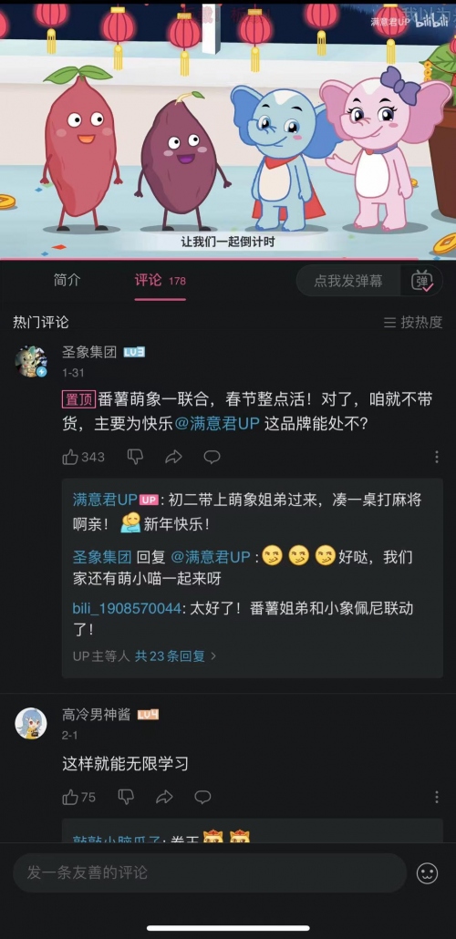Select the 评论 178 tab
The image size is (456, 939).
point(160,280)
